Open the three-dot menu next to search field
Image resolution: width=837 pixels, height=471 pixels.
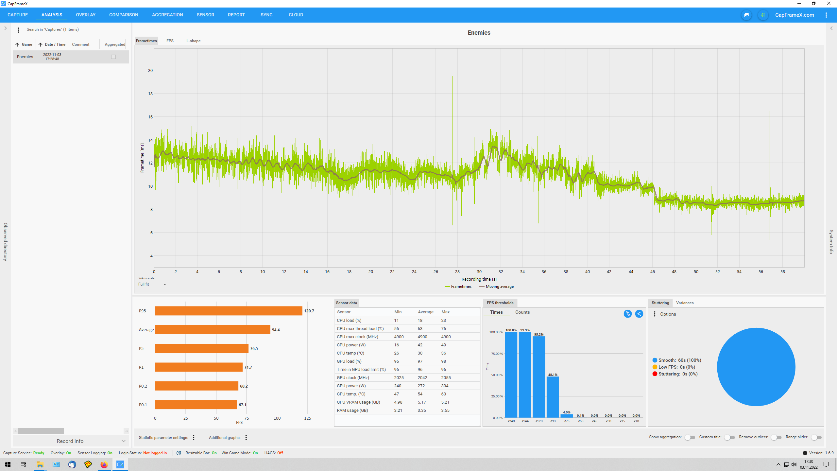(18, 30)
